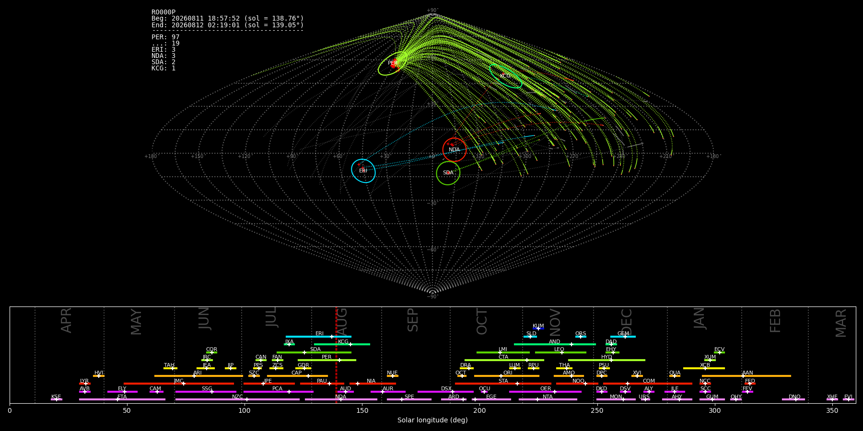Viewport: 863px width, 431px height.
Task: Click the PER radiant ellipse on the sky map
Action: (393, 63)
